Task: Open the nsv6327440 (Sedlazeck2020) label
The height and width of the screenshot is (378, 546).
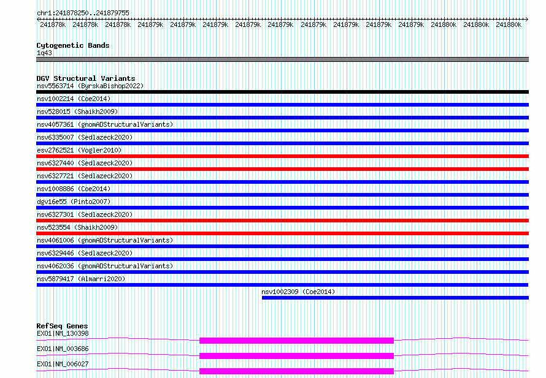Action: point(85,163)
